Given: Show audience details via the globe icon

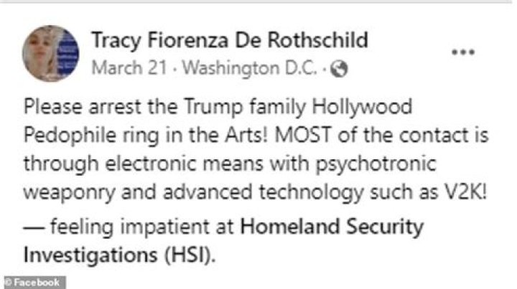Looking at the screenshot, I should (339, 69).
